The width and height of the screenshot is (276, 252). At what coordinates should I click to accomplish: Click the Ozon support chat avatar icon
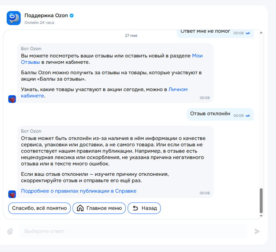(14, 18)
